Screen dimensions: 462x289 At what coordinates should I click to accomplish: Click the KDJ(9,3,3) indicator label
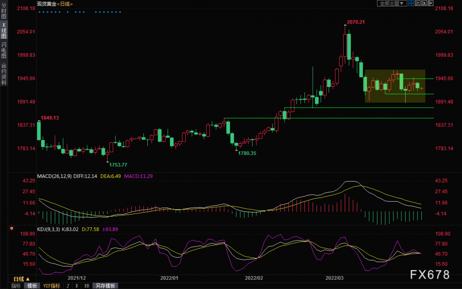coord(49,229)
